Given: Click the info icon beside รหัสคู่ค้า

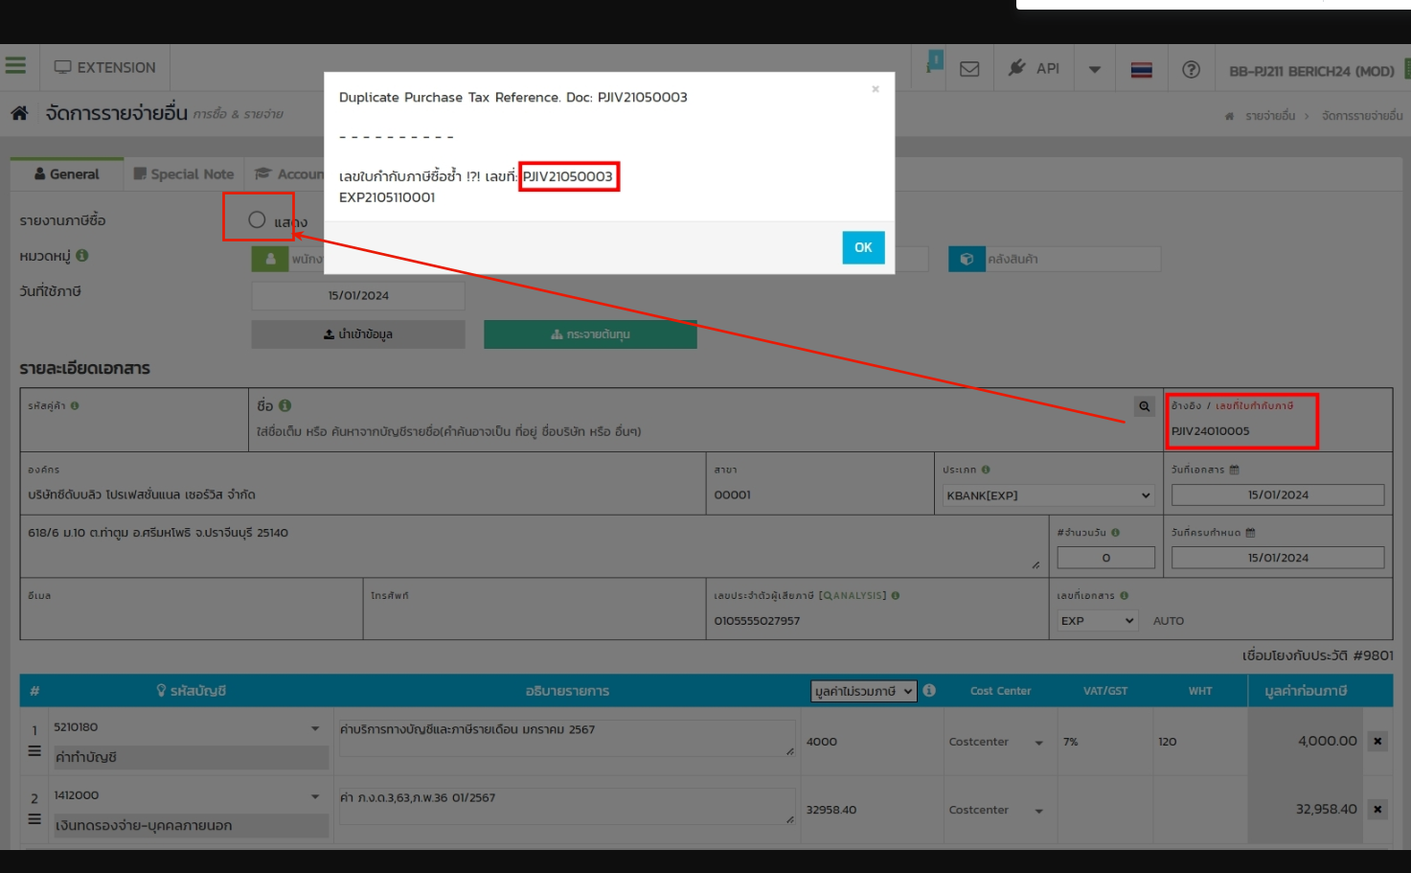Looking at the screenshot, I should (75, 405).
